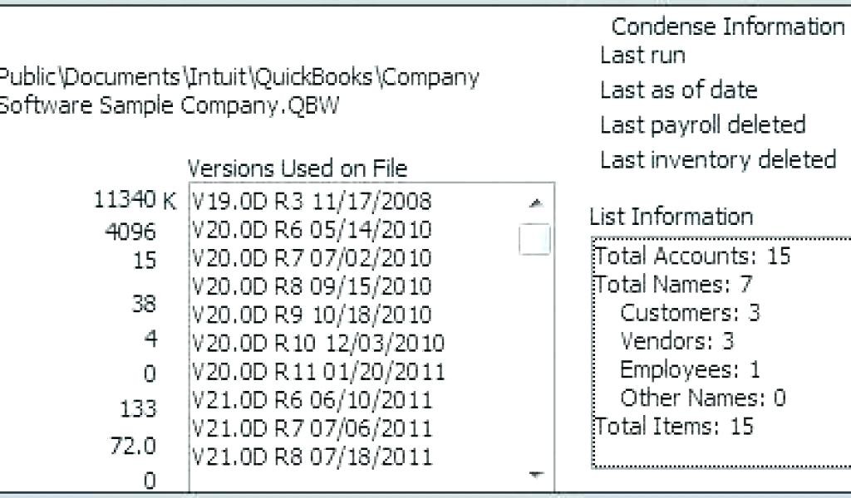This screenshot has width=851, height=498.
Task: Select the Employees: 1 line
Action: tap(690, 369)
